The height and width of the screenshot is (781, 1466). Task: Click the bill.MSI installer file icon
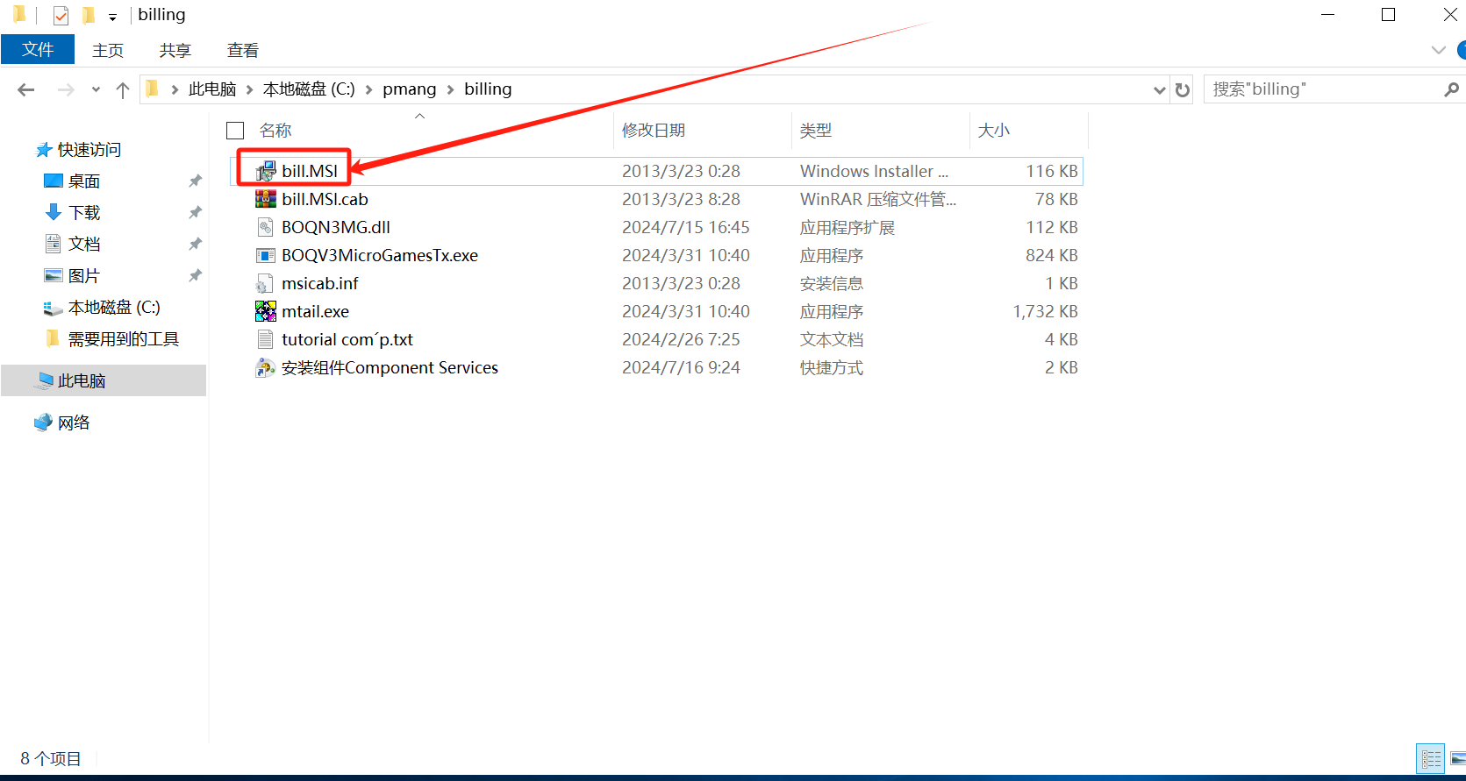click(265, 171)
